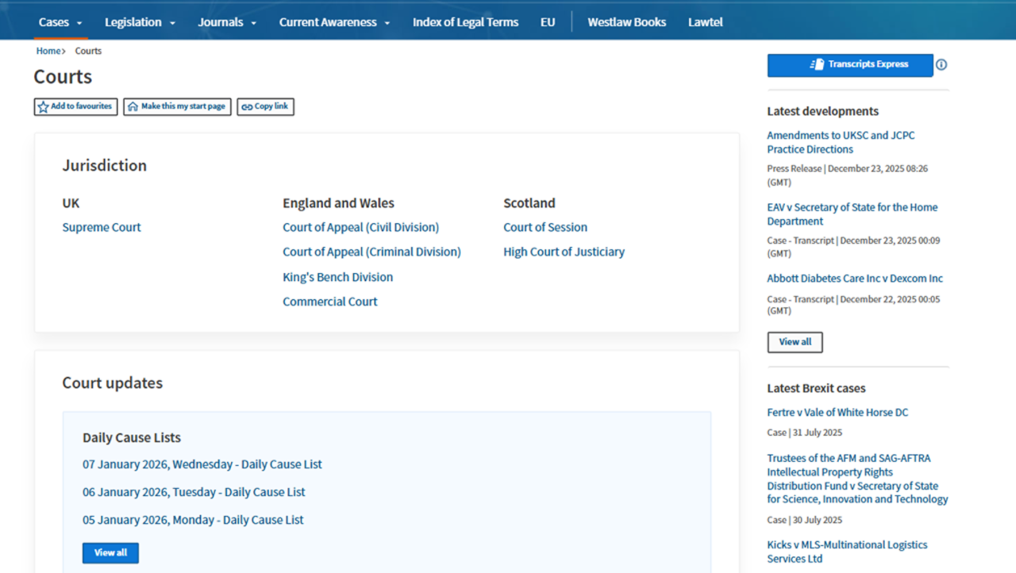
Task: Open the Supreme Court link
Action: 102,227
